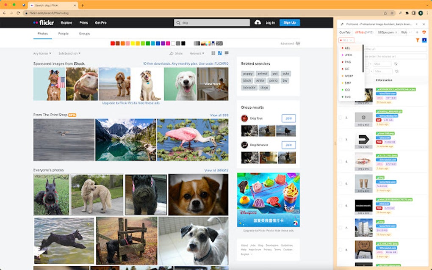Open the filter funnel icon in Pichound panel
Viewport: 432px width, 270px height.
pyautogui.click(x=418, y=40)
